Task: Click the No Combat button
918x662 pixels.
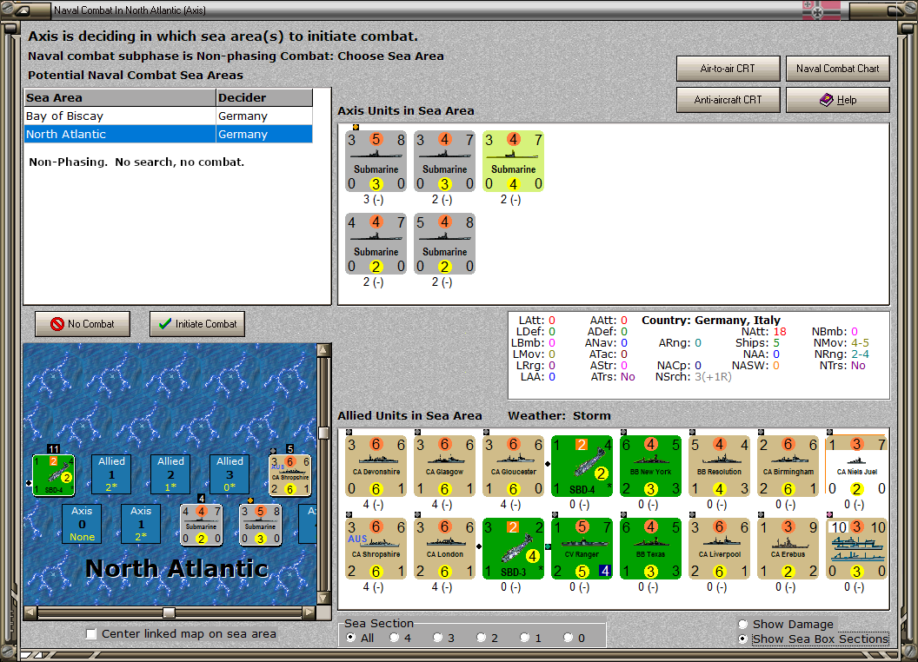Action: click(x=83, y=324)
